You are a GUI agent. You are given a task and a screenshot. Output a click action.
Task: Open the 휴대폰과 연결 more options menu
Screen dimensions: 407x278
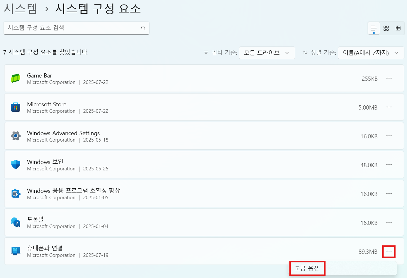click(389, 251)
